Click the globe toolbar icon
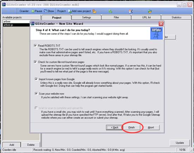 [x=150, y=11]
